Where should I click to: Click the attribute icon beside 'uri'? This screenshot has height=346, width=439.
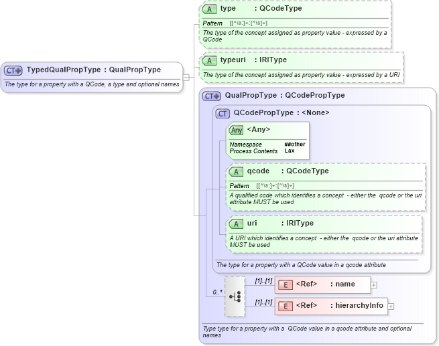tap(236, 224)
